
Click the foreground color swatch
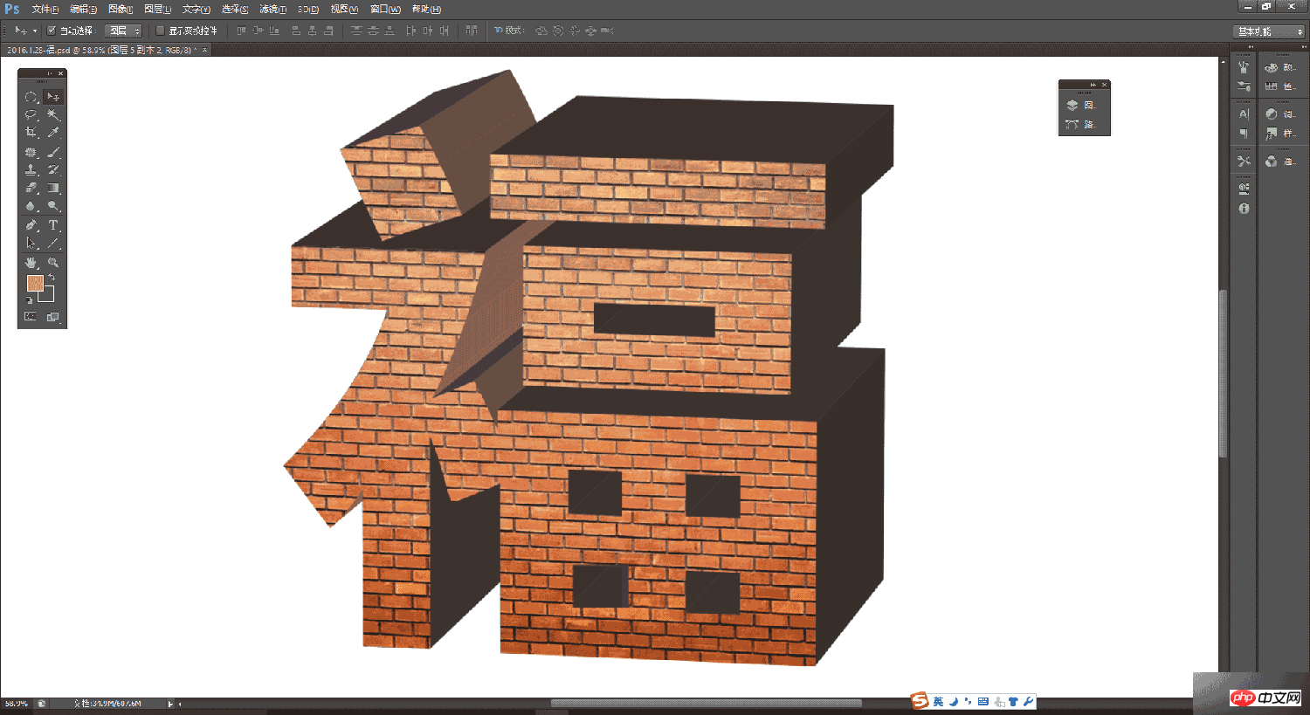point(35,283)
